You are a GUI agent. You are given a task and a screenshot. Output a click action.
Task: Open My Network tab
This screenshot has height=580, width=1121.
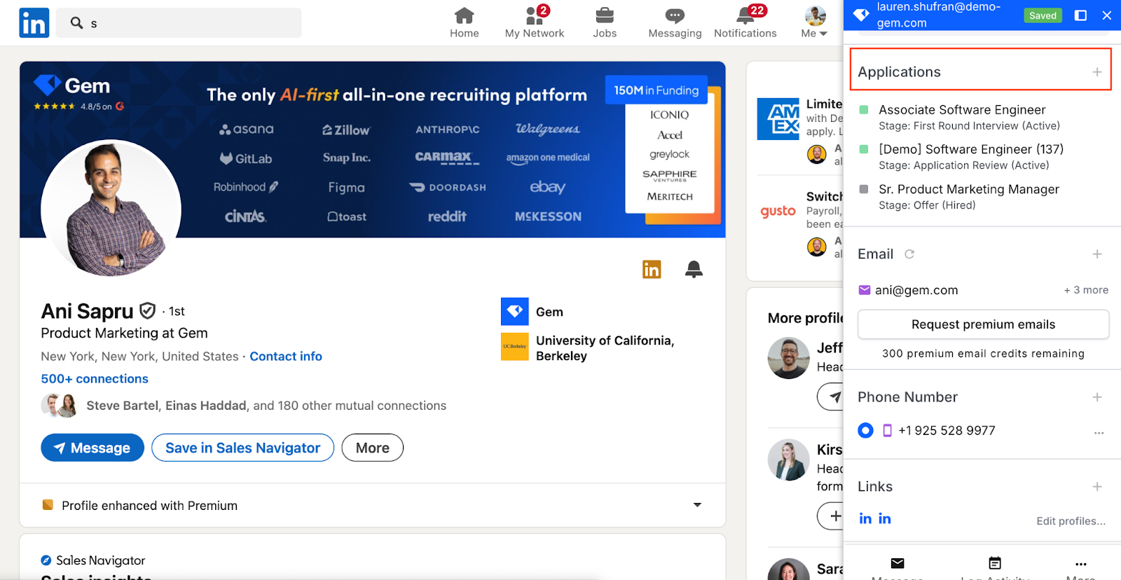[535, 22]
